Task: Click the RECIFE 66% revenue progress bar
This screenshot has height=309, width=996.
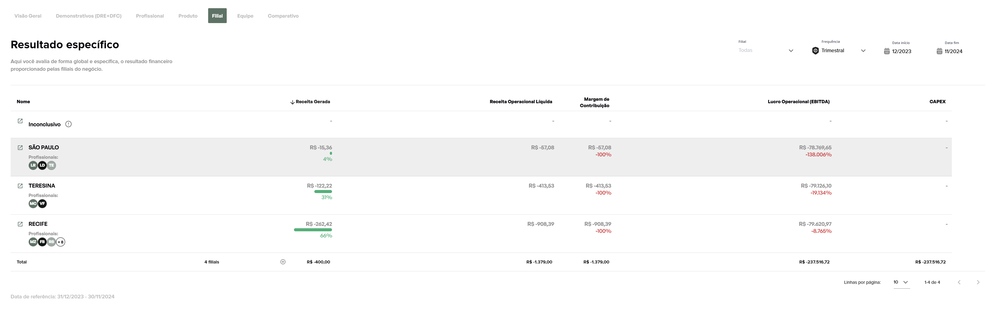Action: tap(313, 230)
